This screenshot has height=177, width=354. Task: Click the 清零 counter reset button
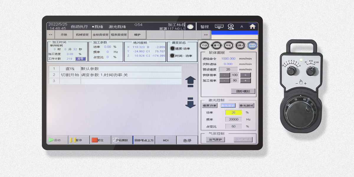pos(81,59)
